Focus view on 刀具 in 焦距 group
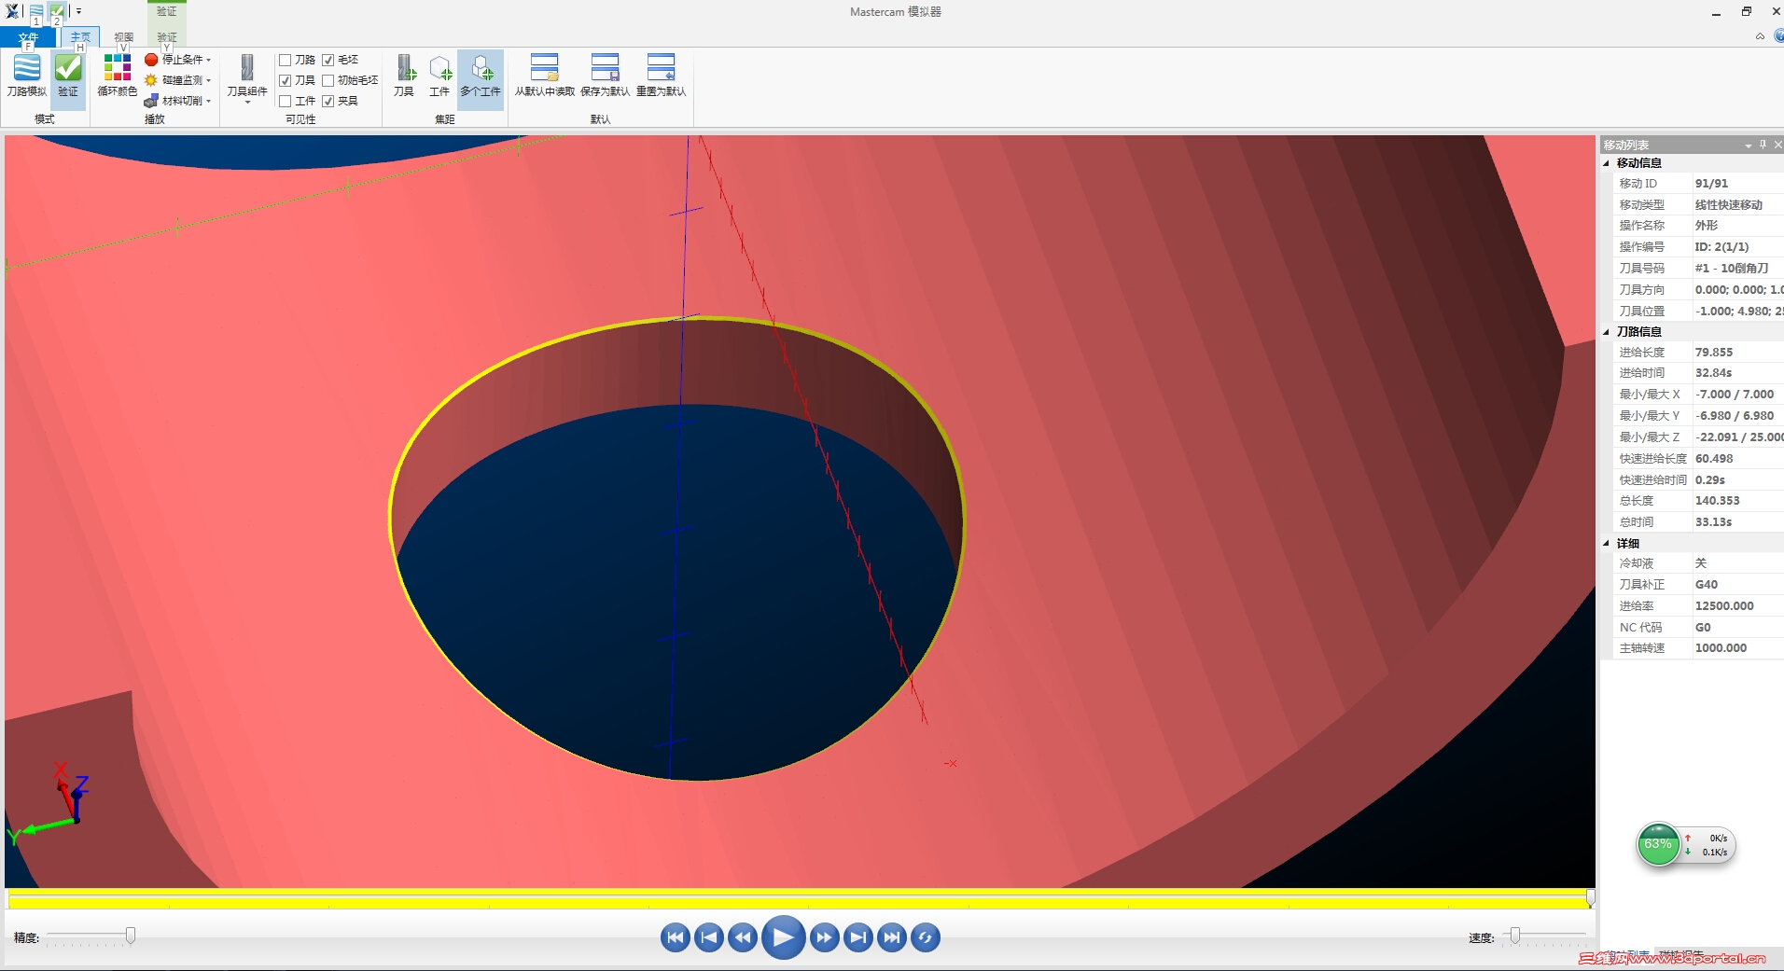 tap(404, 75)
